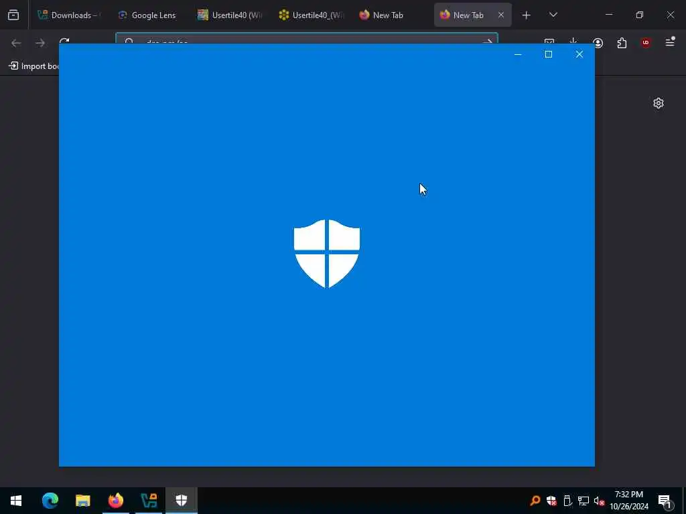Minimize the Firefox window
The image size is (686, 514).
tap(608, 15)
